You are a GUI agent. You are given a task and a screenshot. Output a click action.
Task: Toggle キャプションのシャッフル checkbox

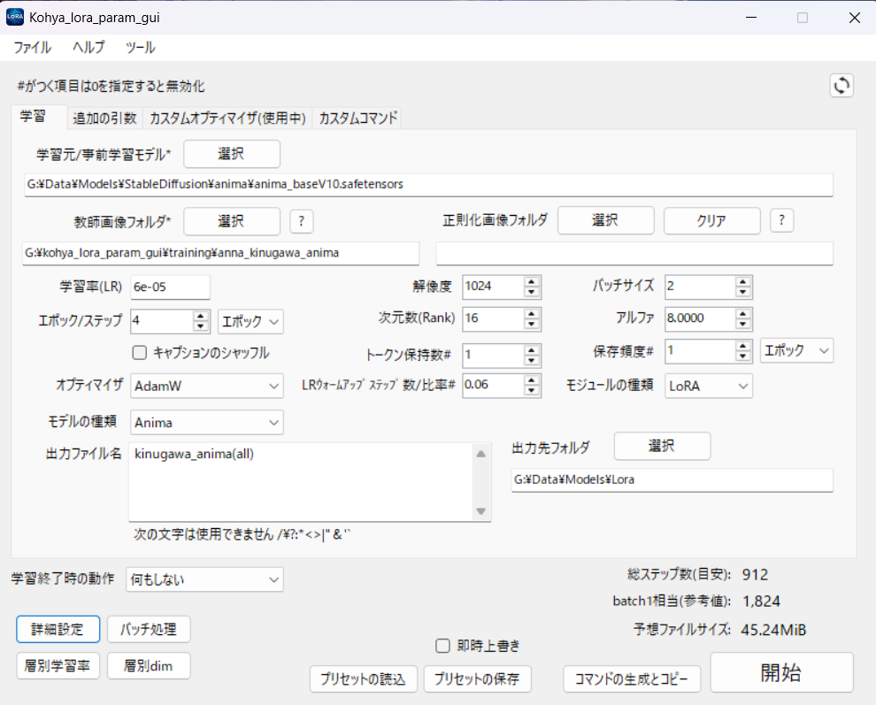pos(140,352)
